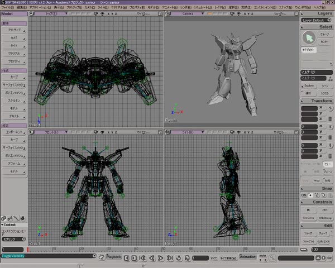Click the S scale icon in Transform panel
Viewport: 335px width, 268px height.
(331, 108)
